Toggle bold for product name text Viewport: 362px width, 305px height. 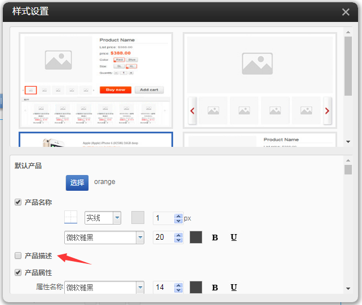pyautogui.click(x=215, y=237)
